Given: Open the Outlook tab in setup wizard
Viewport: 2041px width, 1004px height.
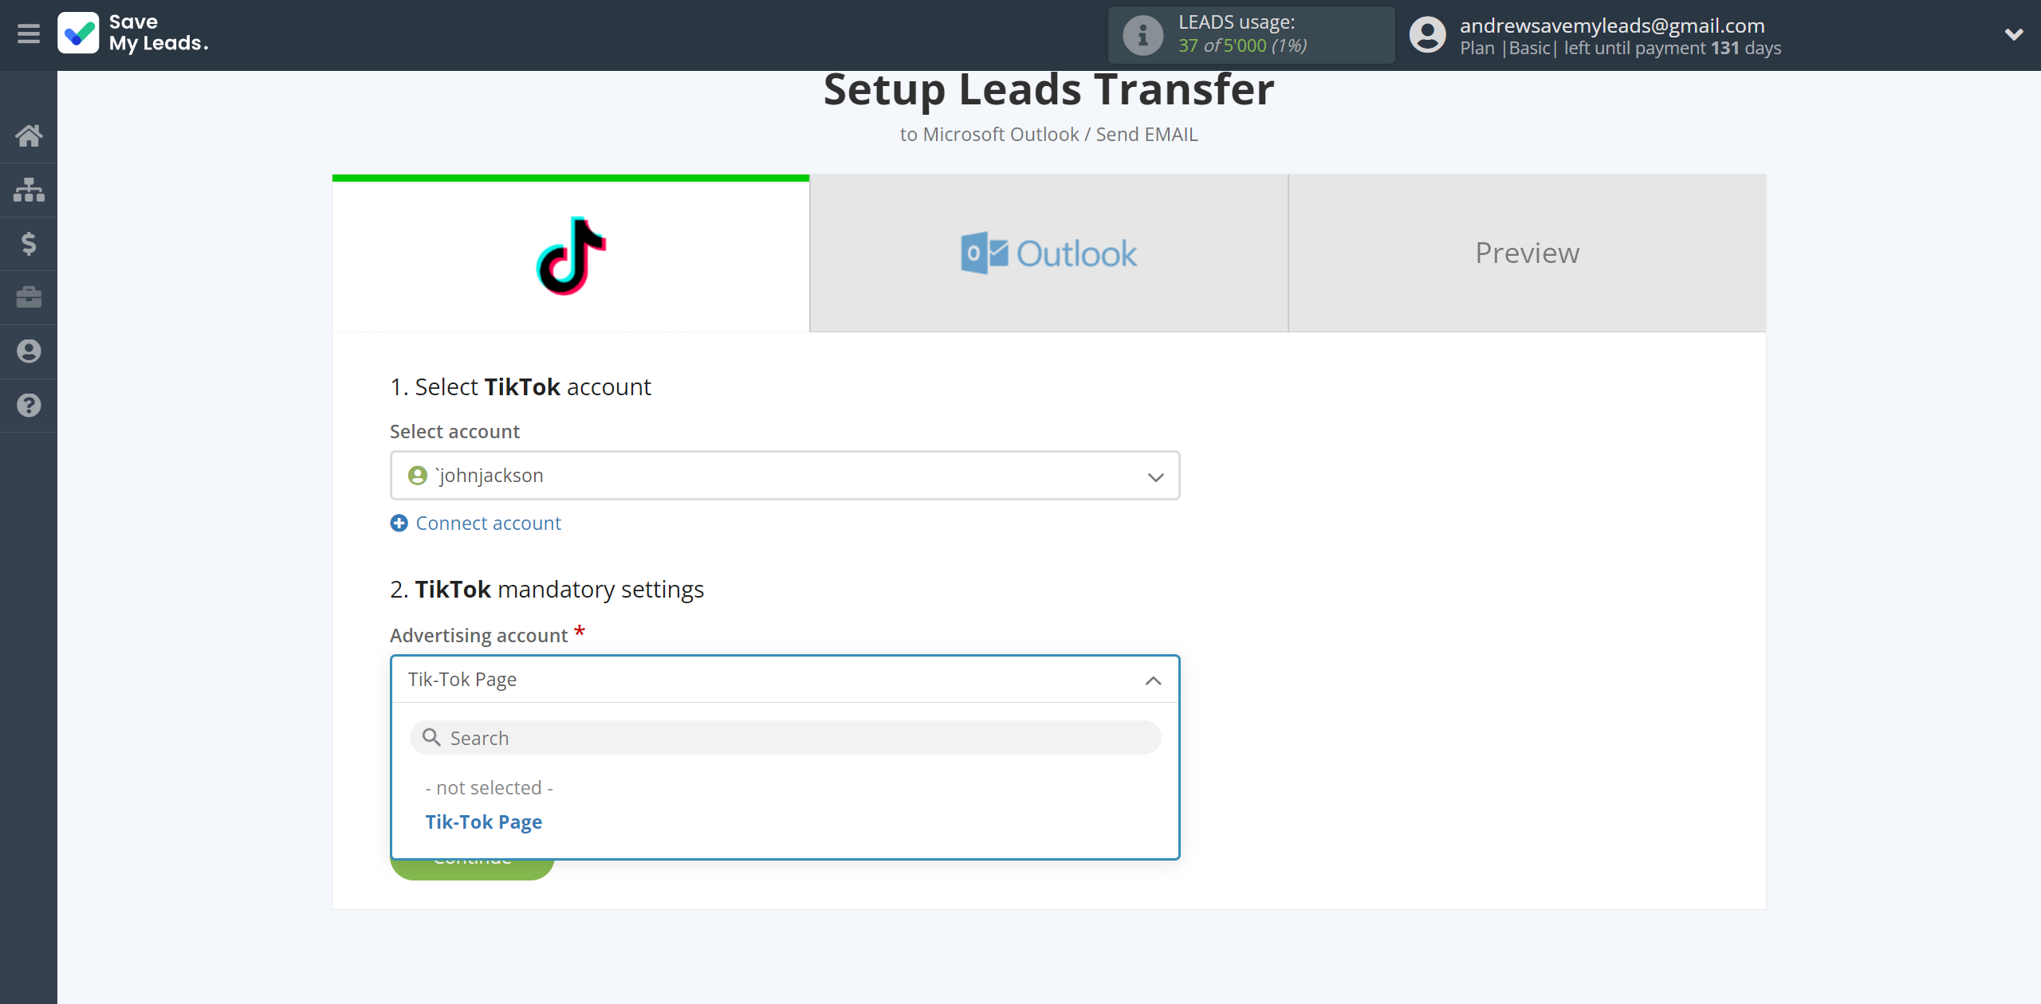Looking at the screenshot, I should [x=1048, y=253].
